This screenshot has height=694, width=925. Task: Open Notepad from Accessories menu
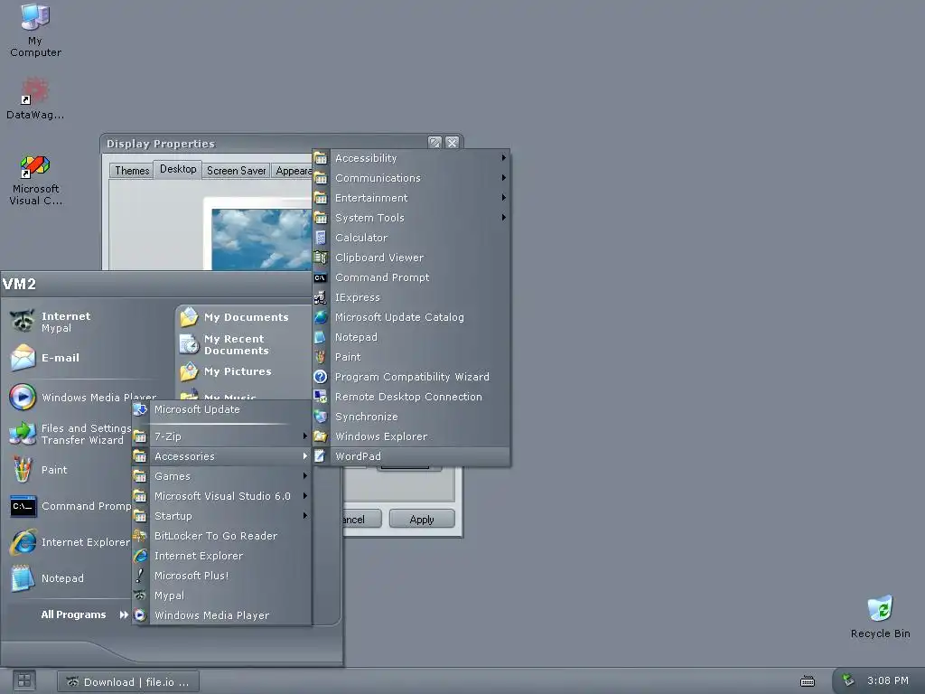click(x=411, y=337)
